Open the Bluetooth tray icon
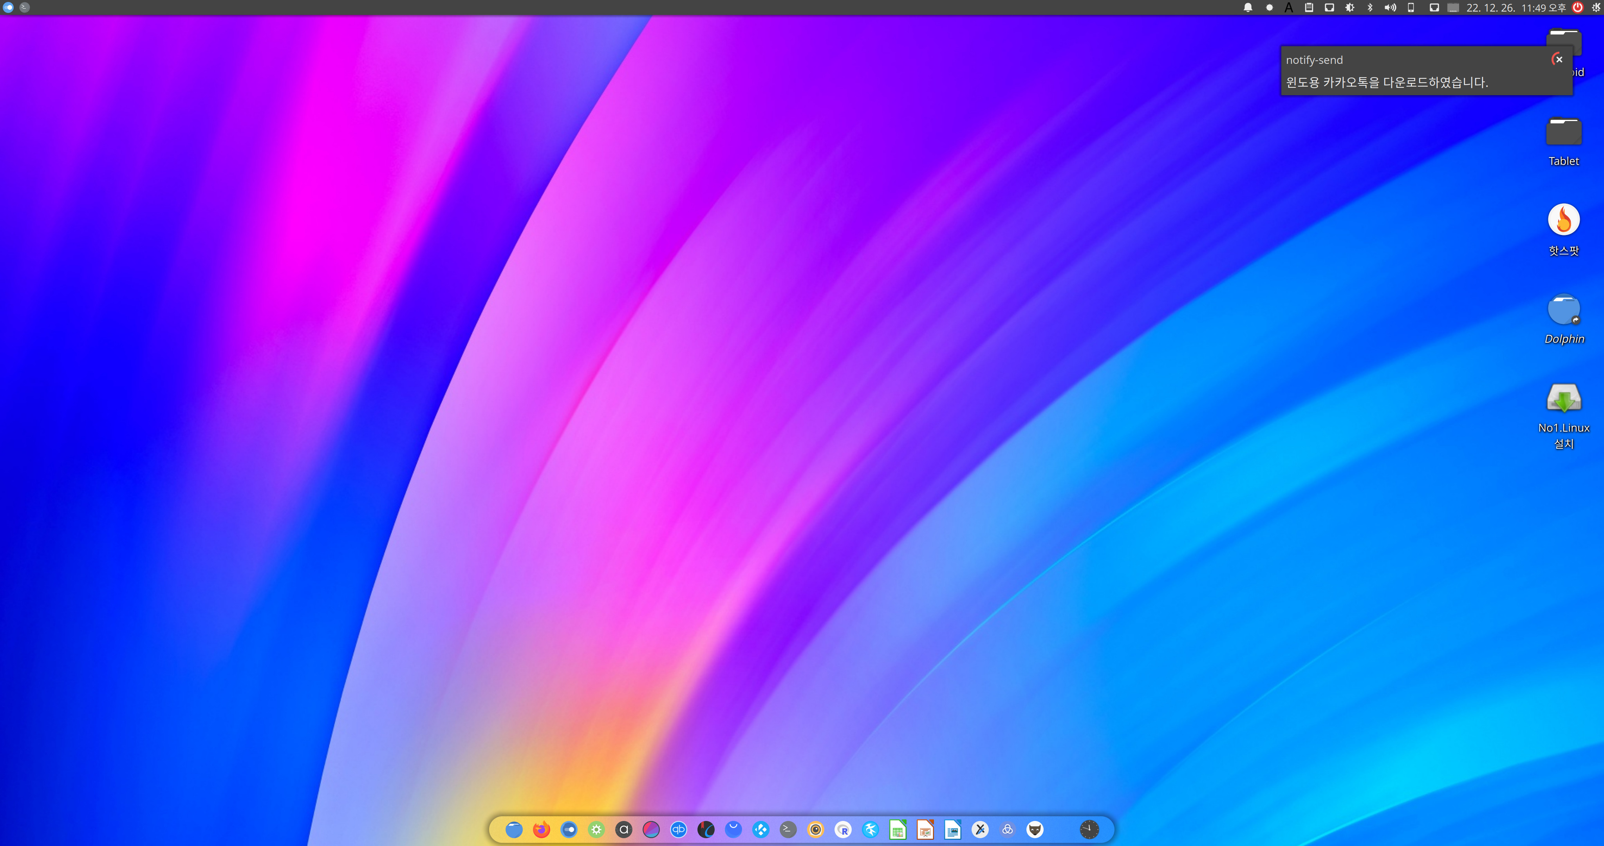 tap(1370, 7)
